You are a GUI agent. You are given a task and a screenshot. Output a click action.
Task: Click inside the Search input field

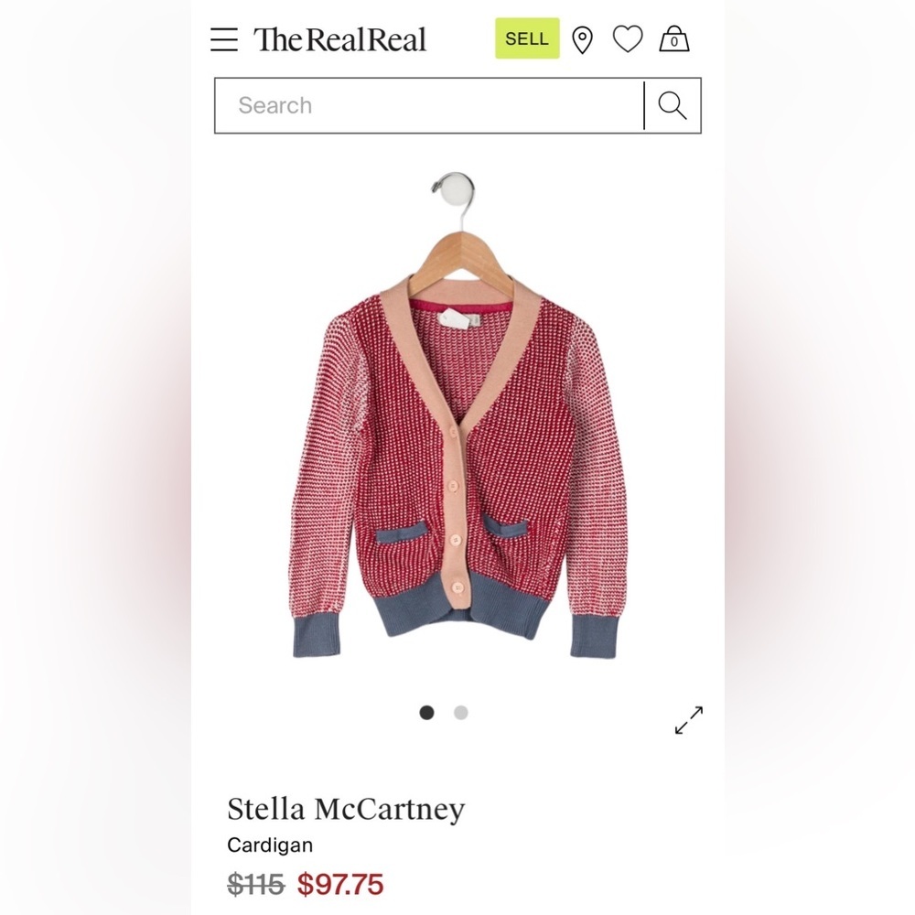pos(412,105)
